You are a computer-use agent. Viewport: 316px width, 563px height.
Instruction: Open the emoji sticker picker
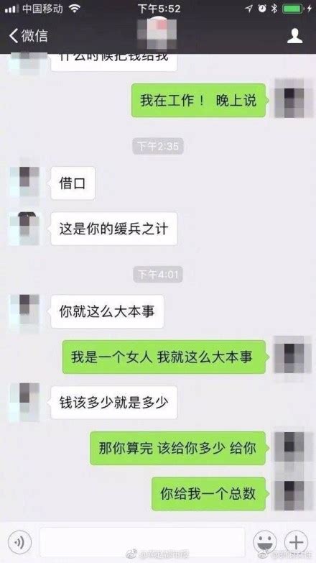[x=265, y=542]
